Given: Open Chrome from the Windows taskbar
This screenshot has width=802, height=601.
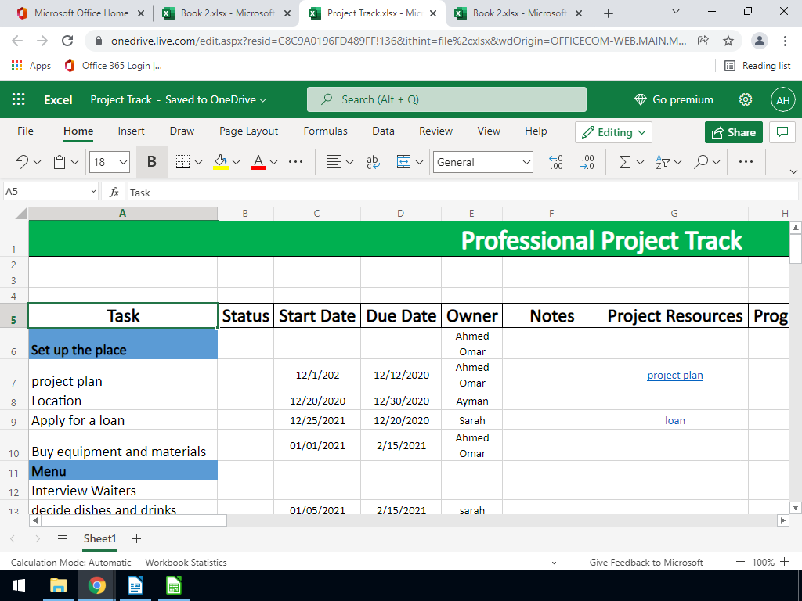Looking at the screenshot, I should (97, 585).
